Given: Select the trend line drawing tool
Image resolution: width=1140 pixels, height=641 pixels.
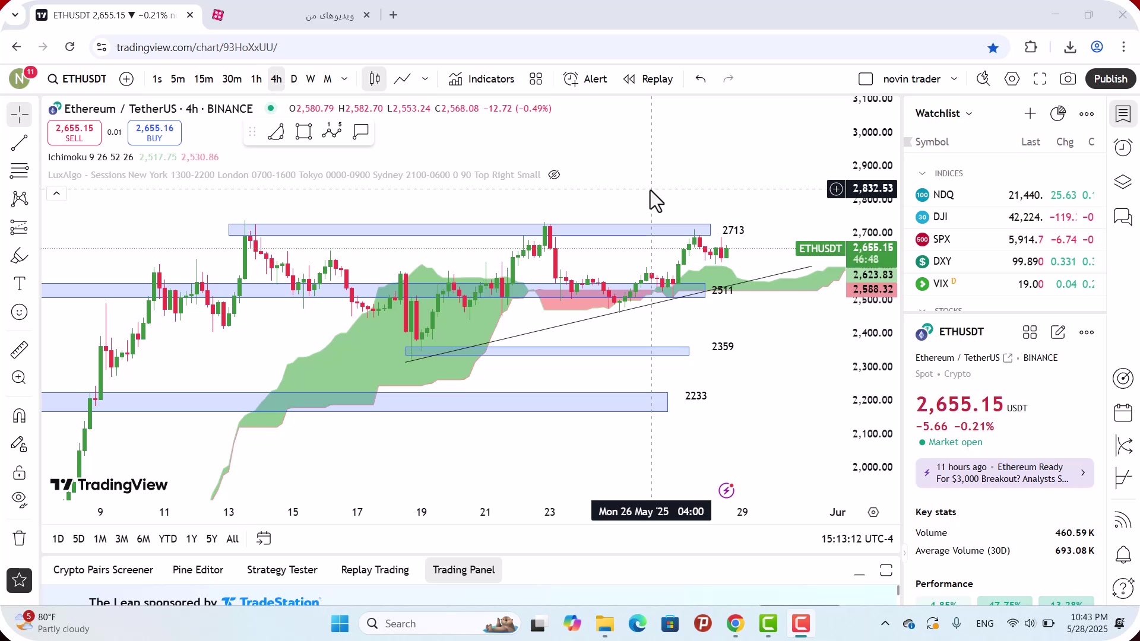Looking at the screenshot, I should pyautogui.click(x=19, y=142).
